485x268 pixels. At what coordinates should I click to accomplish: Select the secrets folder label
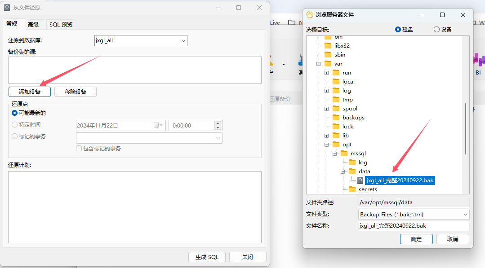tap(368, 189)
